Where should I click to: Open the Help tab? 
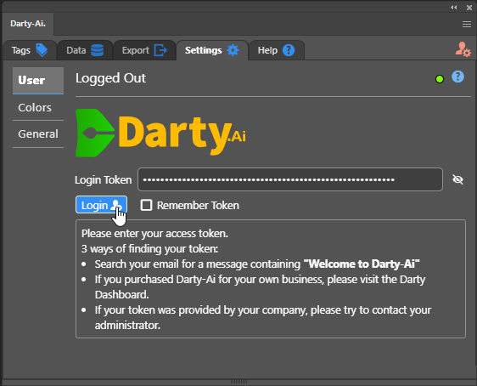coord(276,50)
